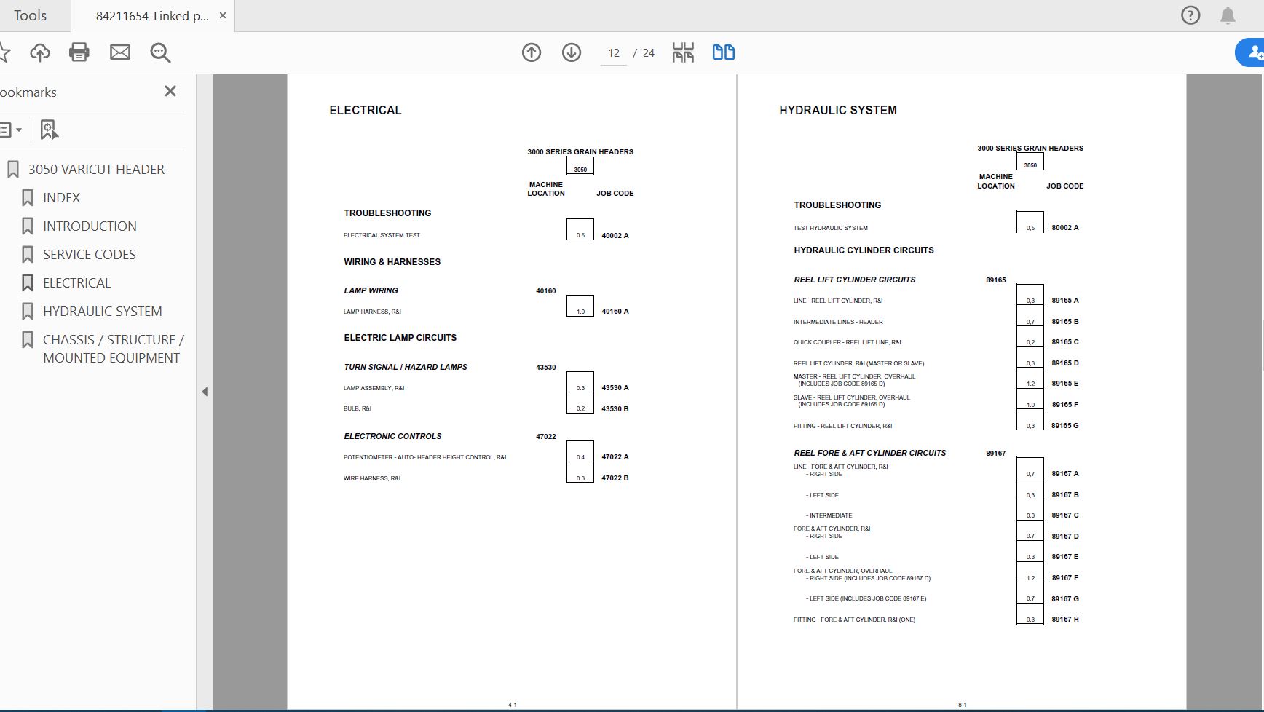Go to previous page arrow

[532, 52]
